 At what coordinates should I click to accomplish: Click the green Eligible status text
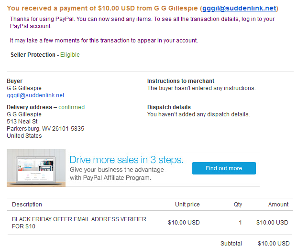[70, 55]
